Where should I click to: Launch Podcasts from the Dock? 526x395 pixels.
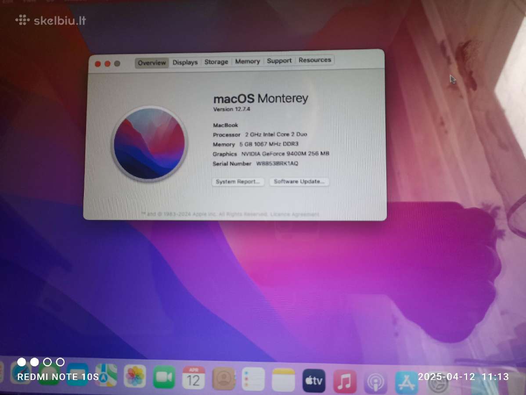coord(375,382)
